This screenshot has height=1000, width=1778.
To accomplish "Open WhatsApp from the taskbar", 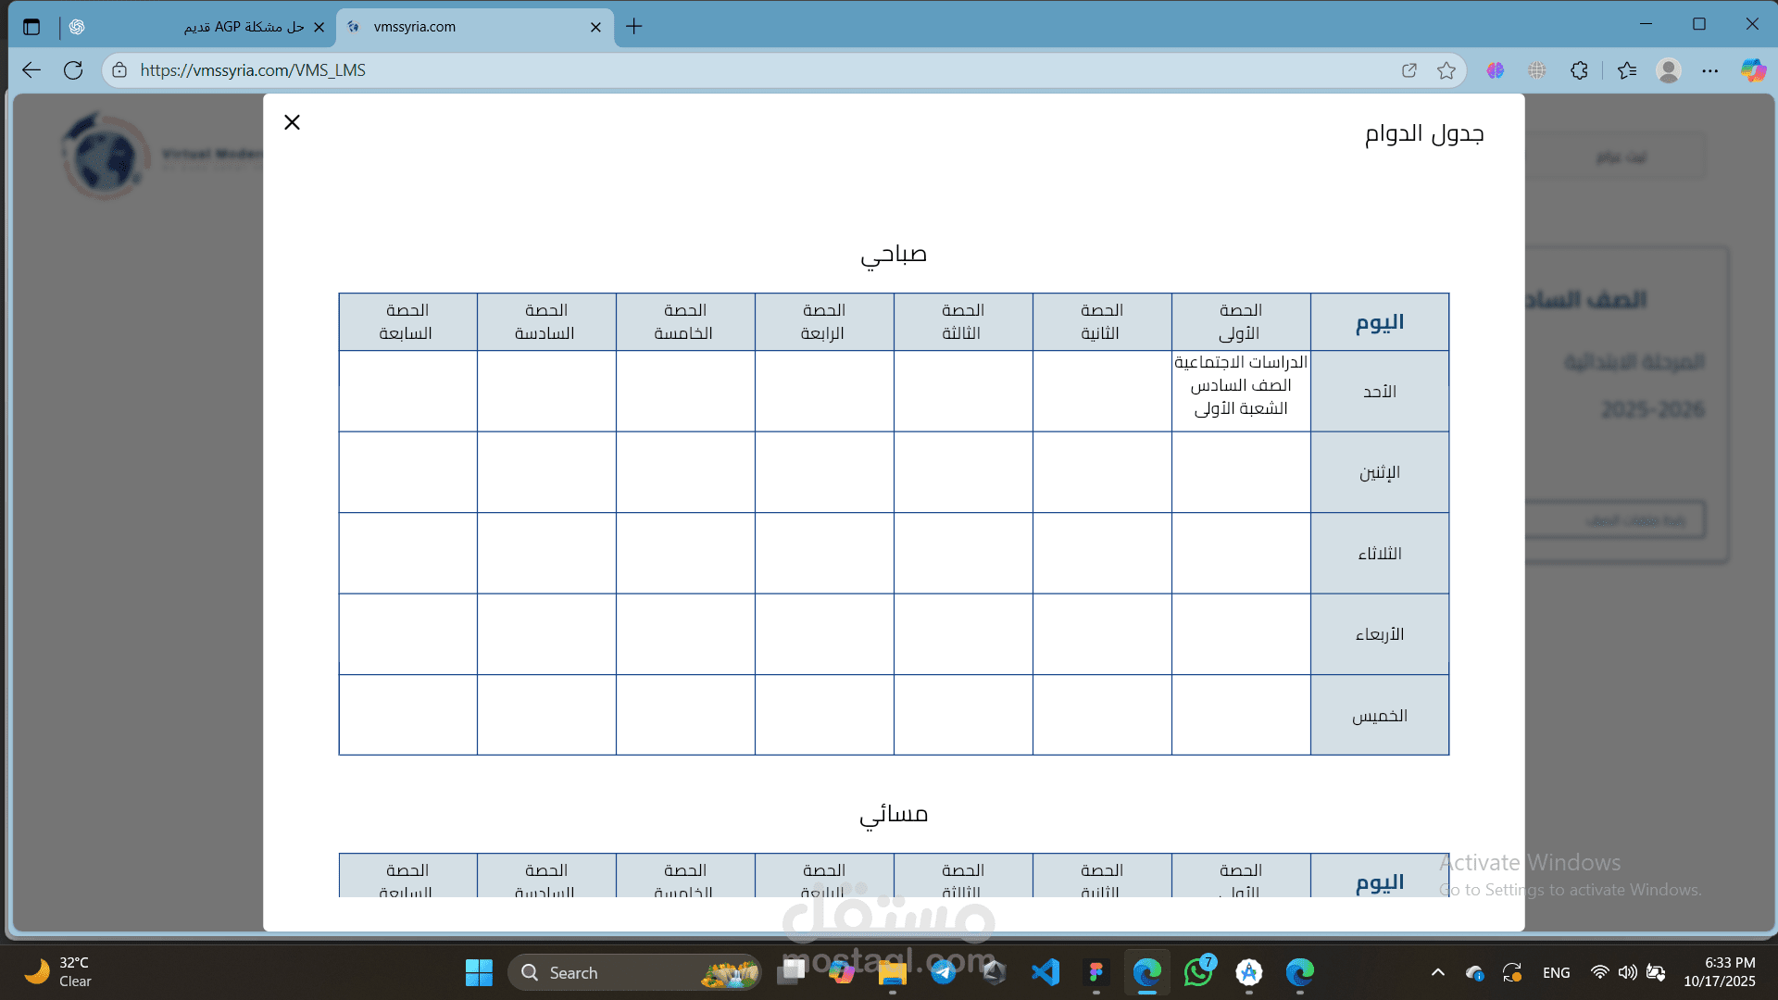I will (1198, 972).
